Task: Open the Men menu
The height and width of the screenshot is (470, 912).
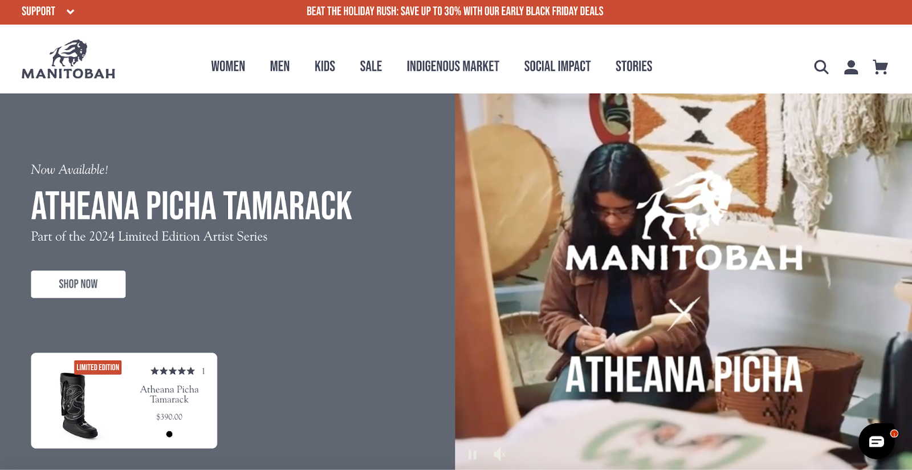Action: (280, 66)
